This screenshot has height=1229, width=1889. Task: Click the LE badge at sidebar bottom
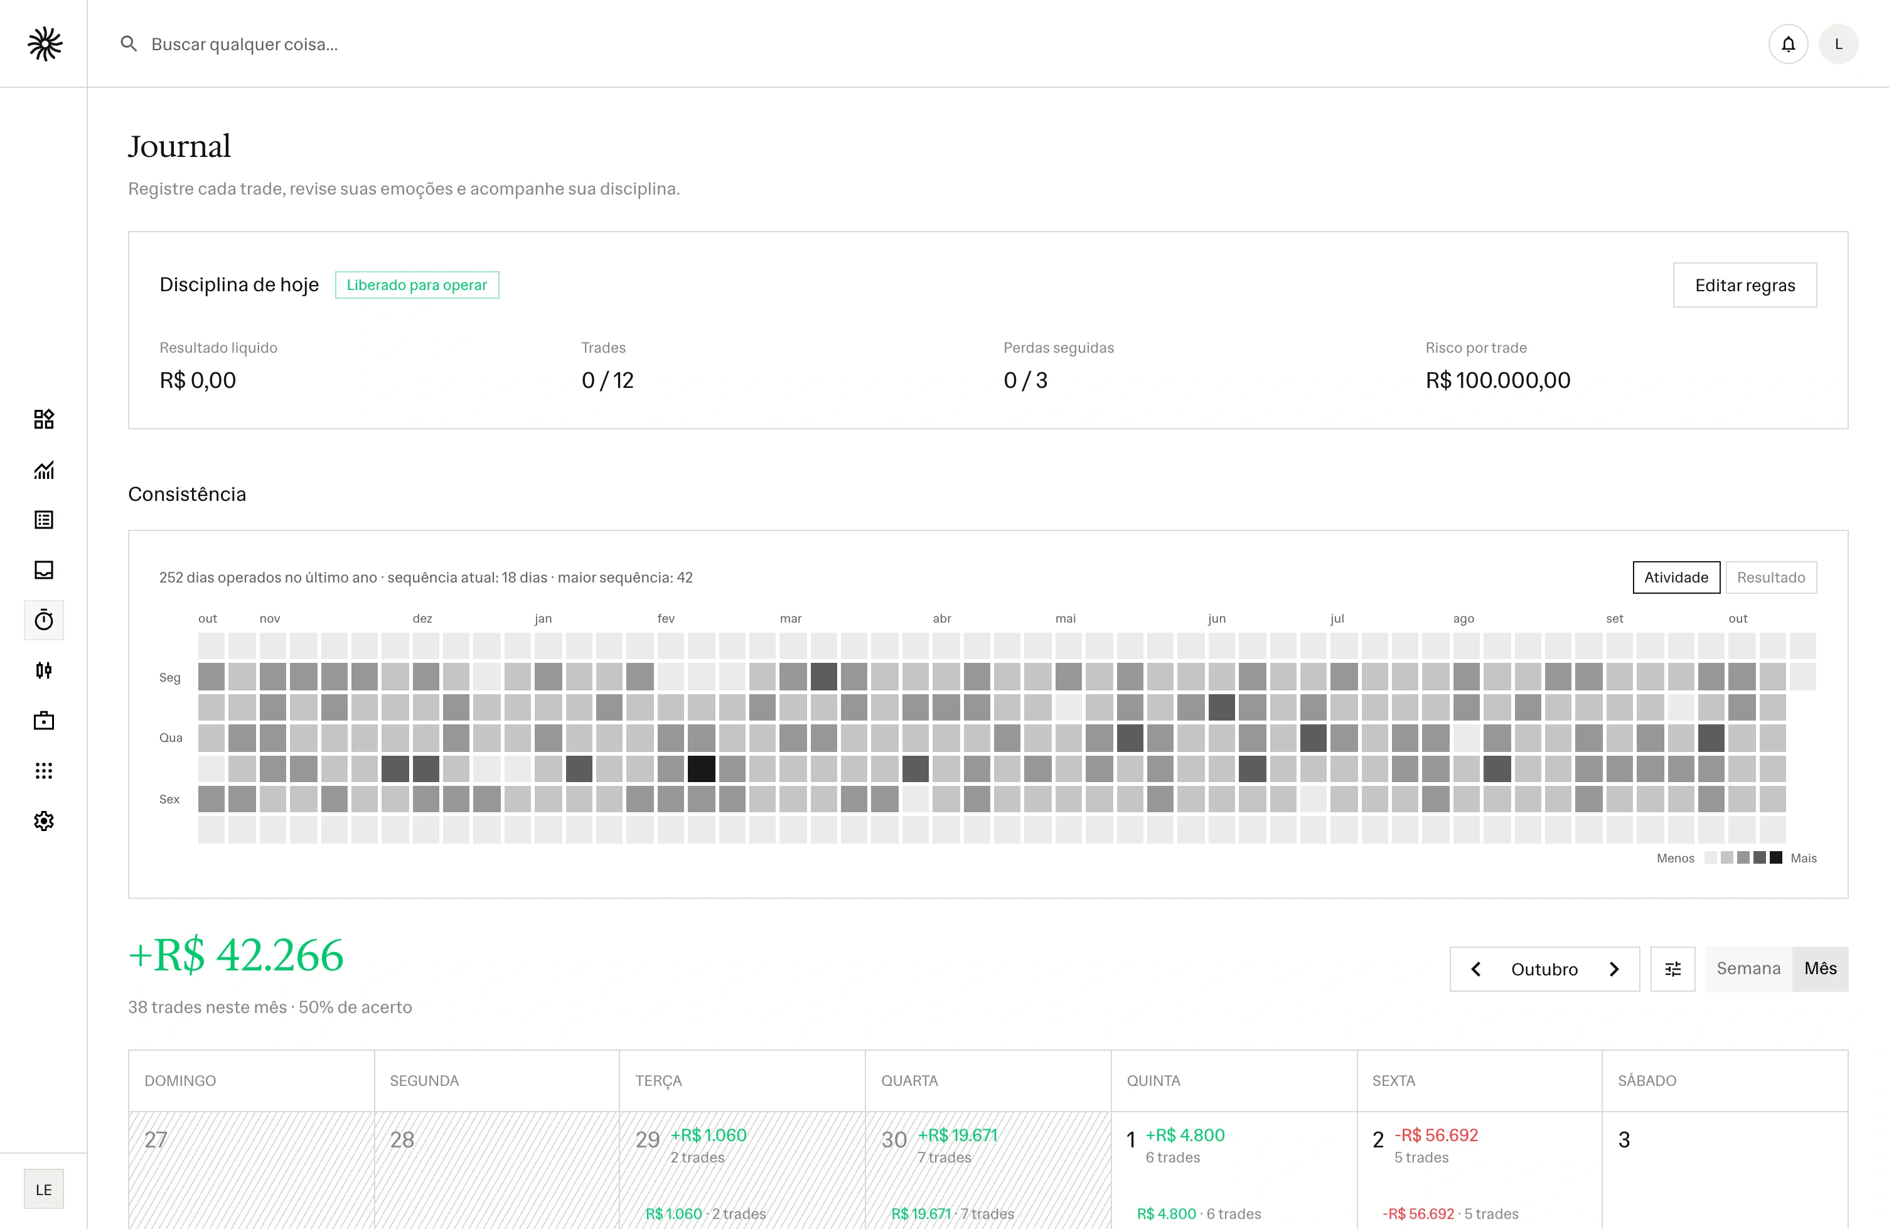coord(44,1189)
